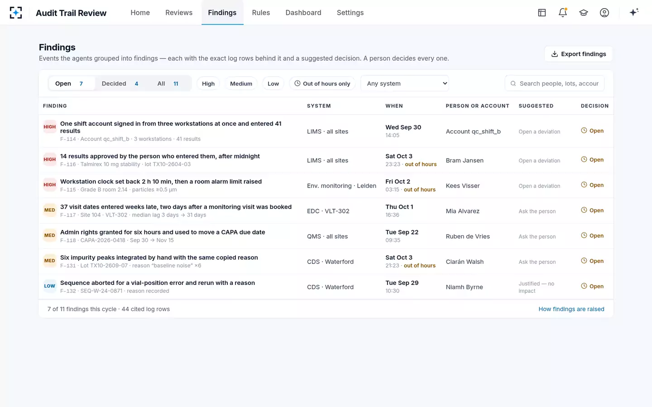Toggle the High severity filter
The width and height of the screenshot is (652, 407).
208,84
